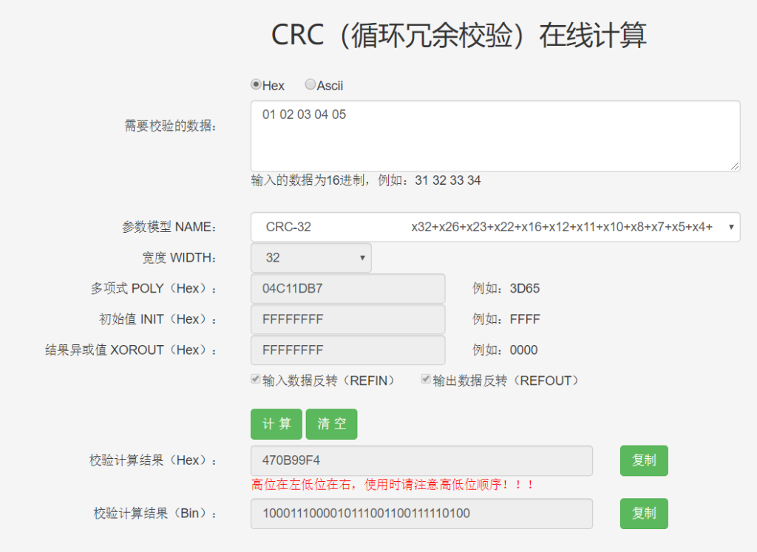
Task: Open the 宽度 WIDTH dropdown
Action: pos(310,257)
